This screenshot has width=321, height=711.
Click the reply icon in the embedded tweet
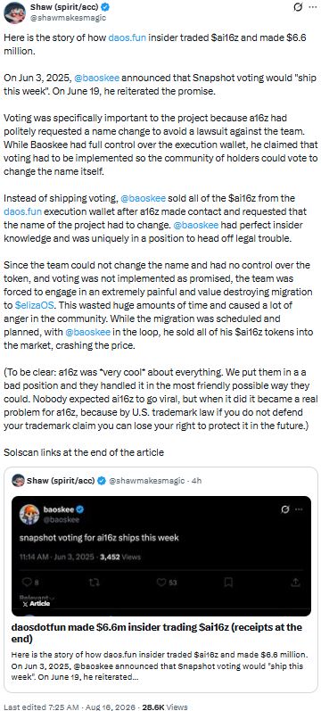point(28,582)
